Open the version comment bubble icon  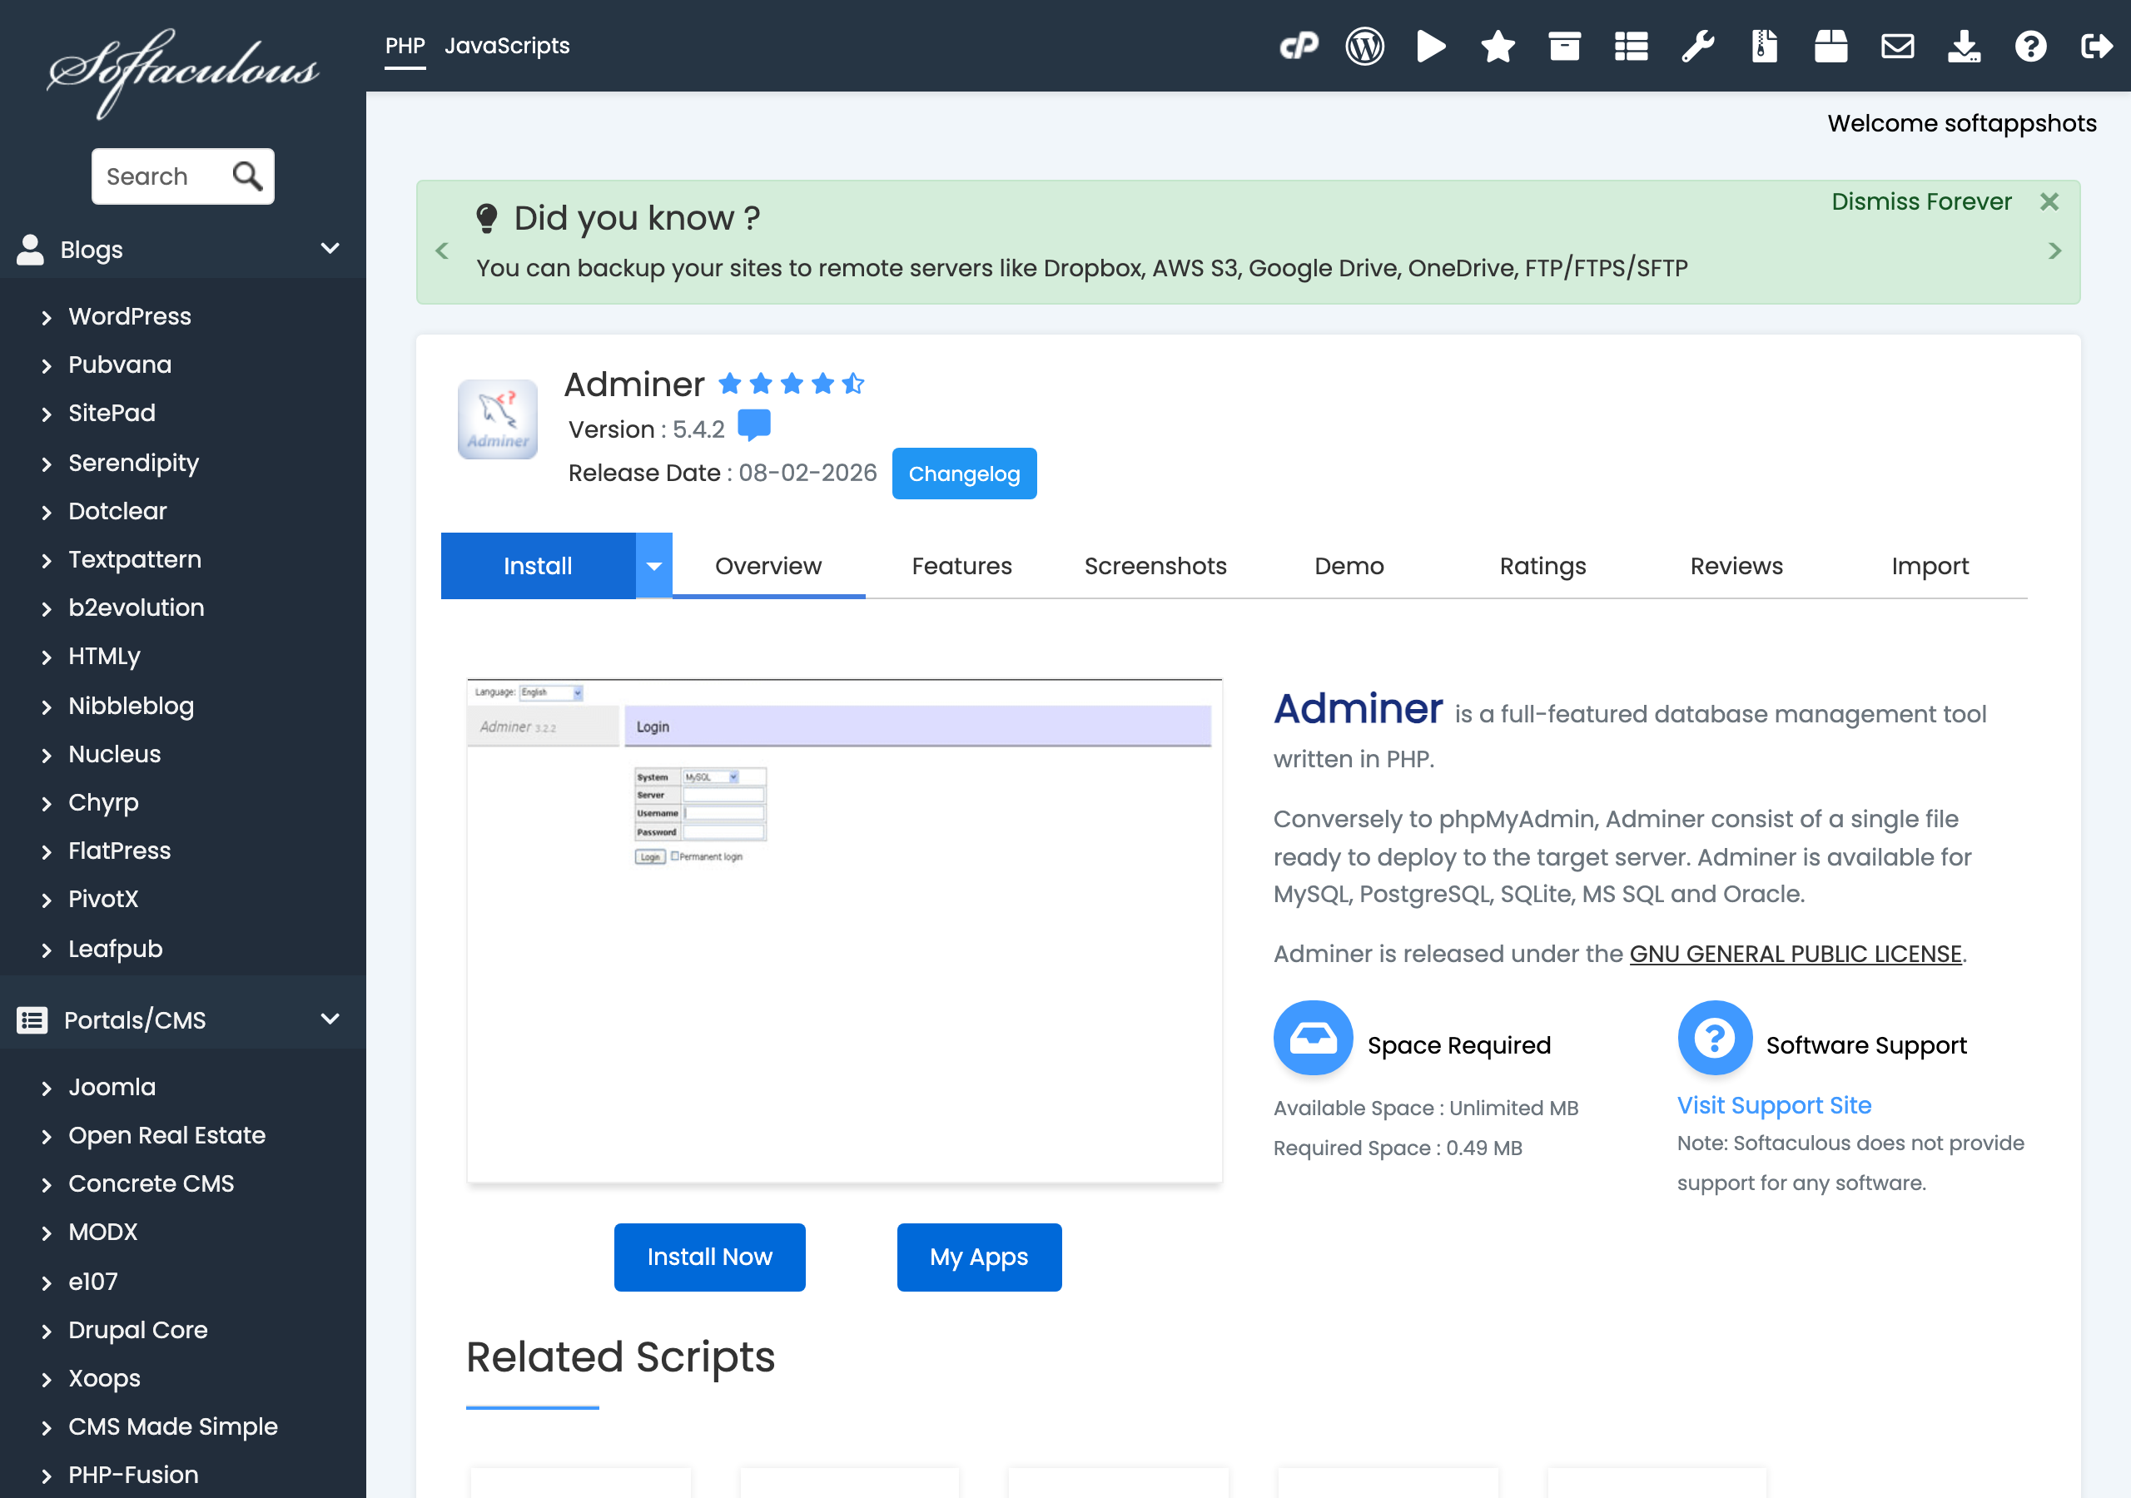pyautogui.click(x=753, y=426)
